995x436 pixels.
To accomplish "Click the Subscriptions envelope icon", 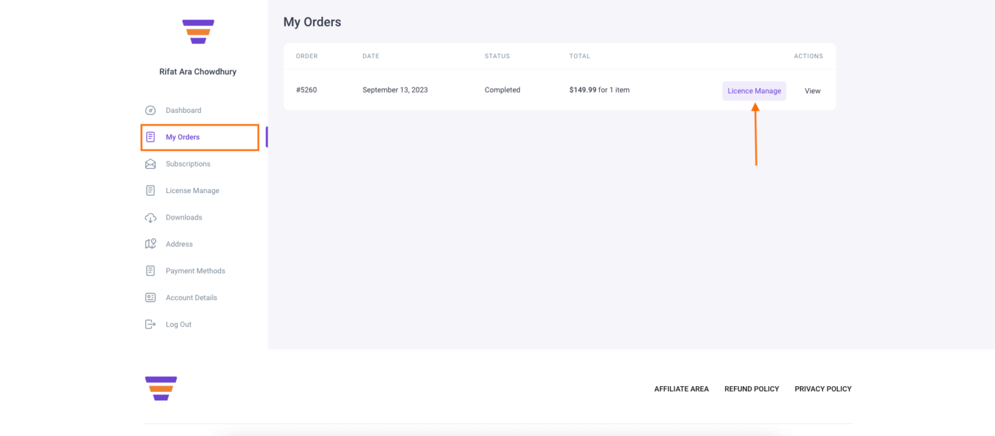I will pos(150,163).
